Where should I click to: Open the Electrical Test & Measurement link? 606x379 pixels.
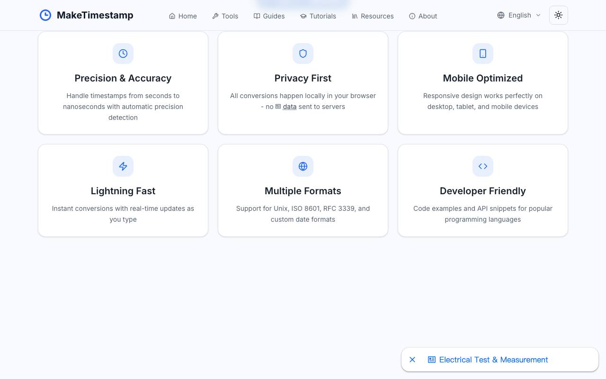pos(493,360)
